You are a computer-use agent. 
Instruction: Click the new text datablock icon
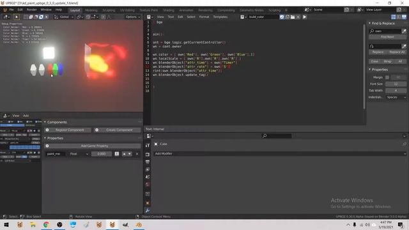coord(288,17)
